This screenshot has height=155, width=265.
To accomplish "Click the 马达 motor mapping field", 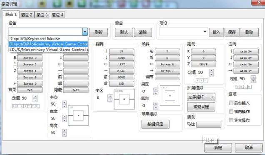I will pos(209,125).
